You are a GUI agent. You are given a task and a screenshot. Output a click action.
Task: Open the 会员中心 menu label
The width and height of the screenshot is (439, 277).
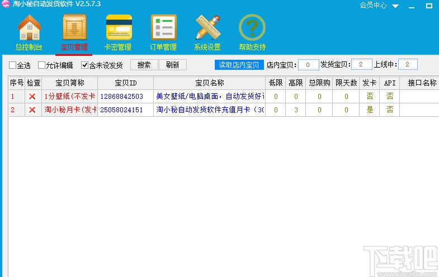[373, 6]
